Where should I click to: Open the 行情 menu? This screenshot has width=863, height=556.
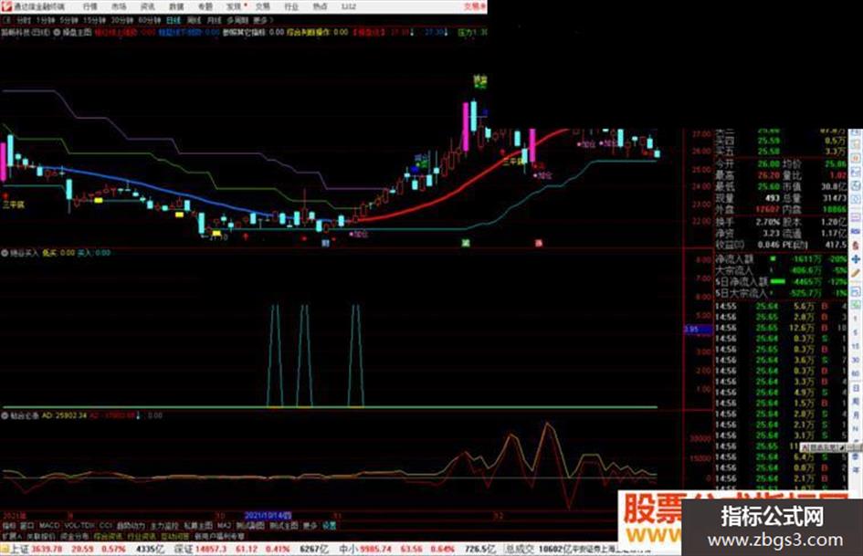coord(90,6)
